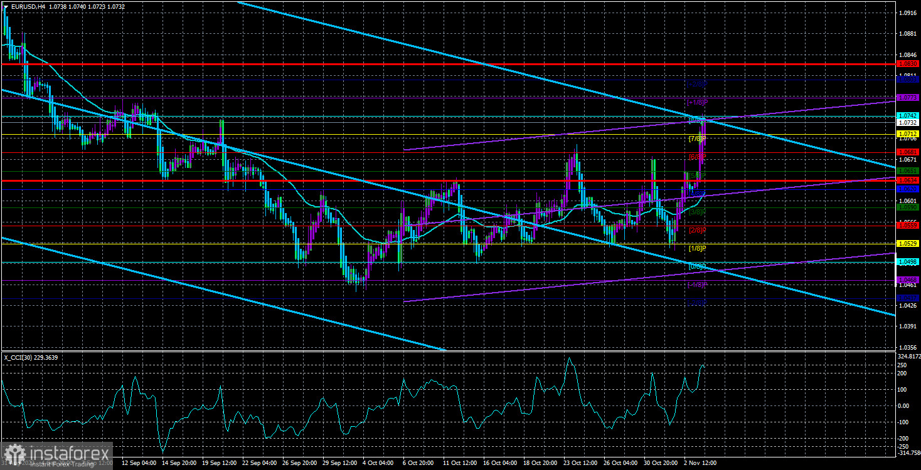The height and width of the screenshot is (470, 921).
Task: Click the 1.0916 price scale value
Action: [908, 13]
